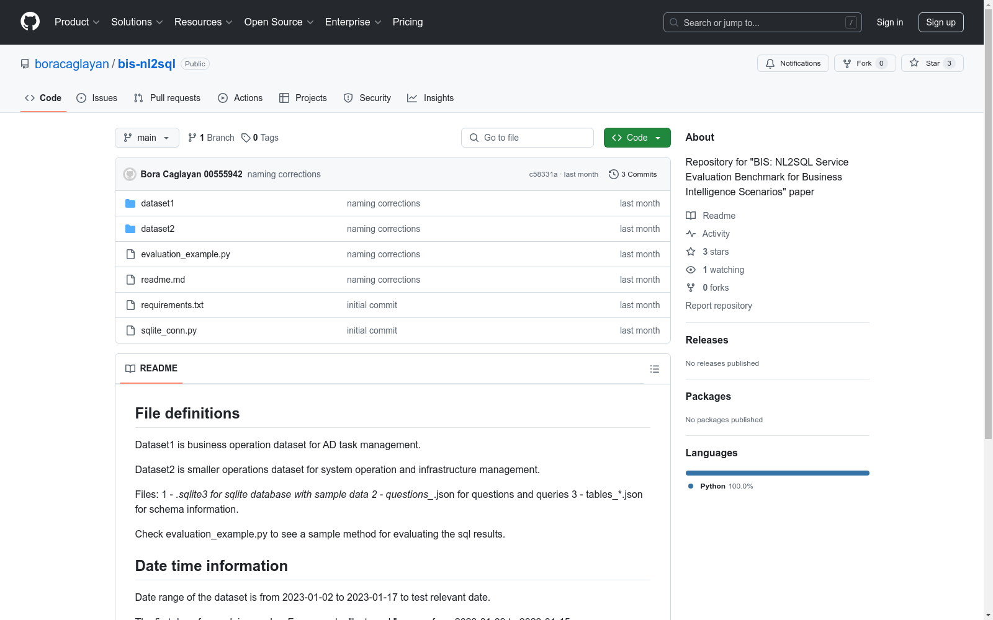Expand the Enterprise menu
This screenshot has height=620, width=993.
(x=353, y=22)
